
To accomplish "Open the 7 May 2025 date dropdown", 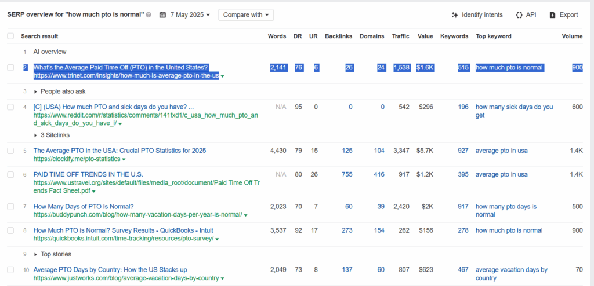I will tap(190, 15).
